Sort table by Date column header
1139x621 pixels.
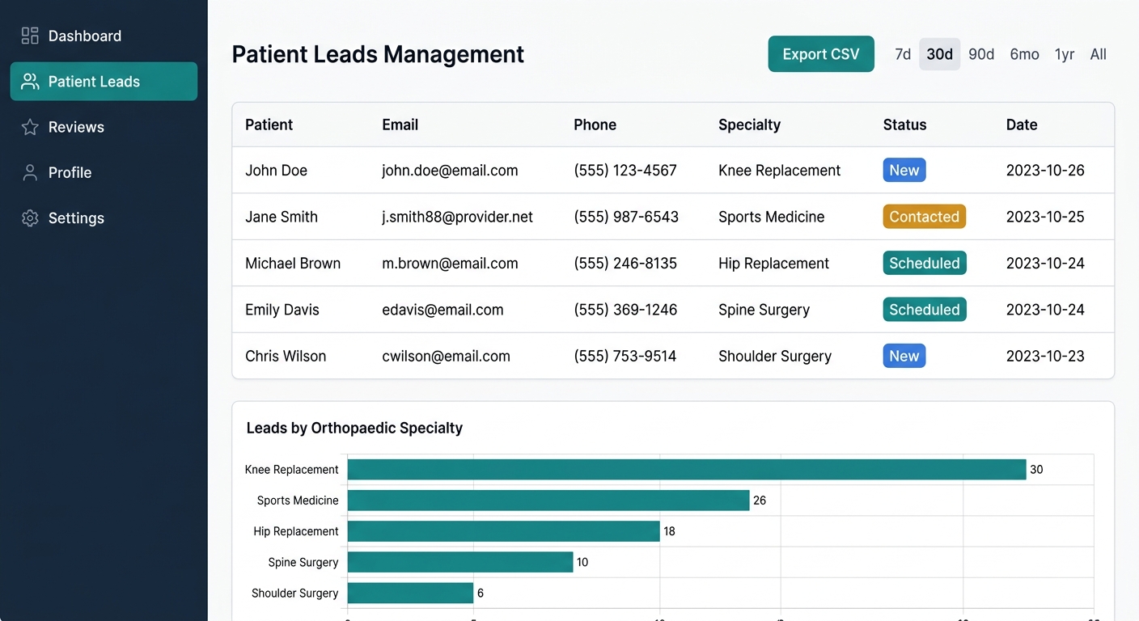[1022, 125]
